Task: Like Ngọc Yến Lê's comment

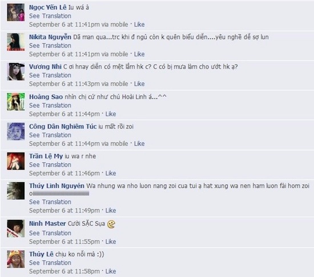Action: click(139, 25)
